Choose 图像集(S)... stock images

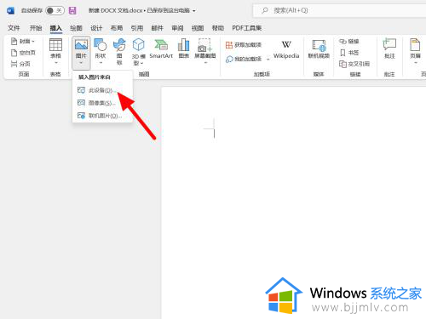coord(102,103)
